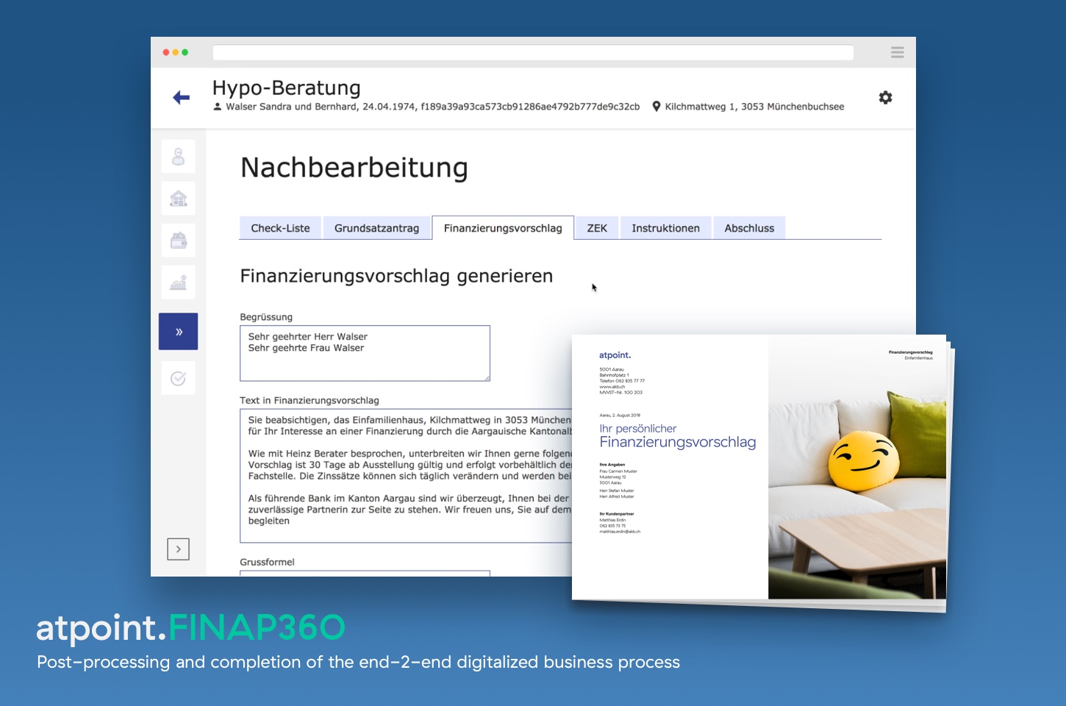Click the Grussformel input field
1066x706 pixels.
[365, 573]
